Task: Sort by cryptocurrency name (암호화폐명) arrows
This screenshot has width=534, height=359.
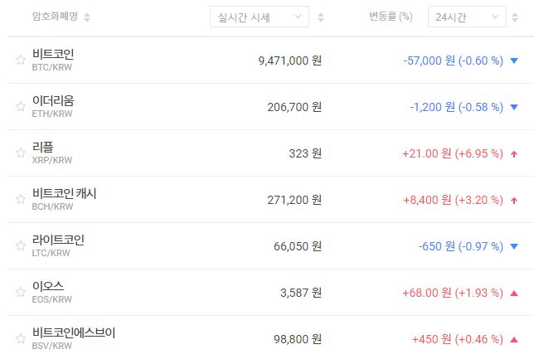Action: tap(88, 17)
